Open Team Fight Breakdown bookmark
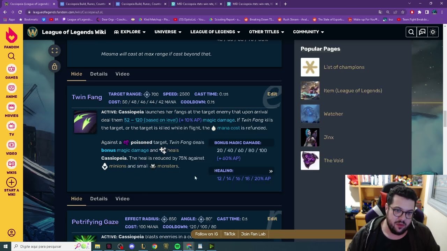The height and width of the screenshot is (251, 447). coord(413,20)
